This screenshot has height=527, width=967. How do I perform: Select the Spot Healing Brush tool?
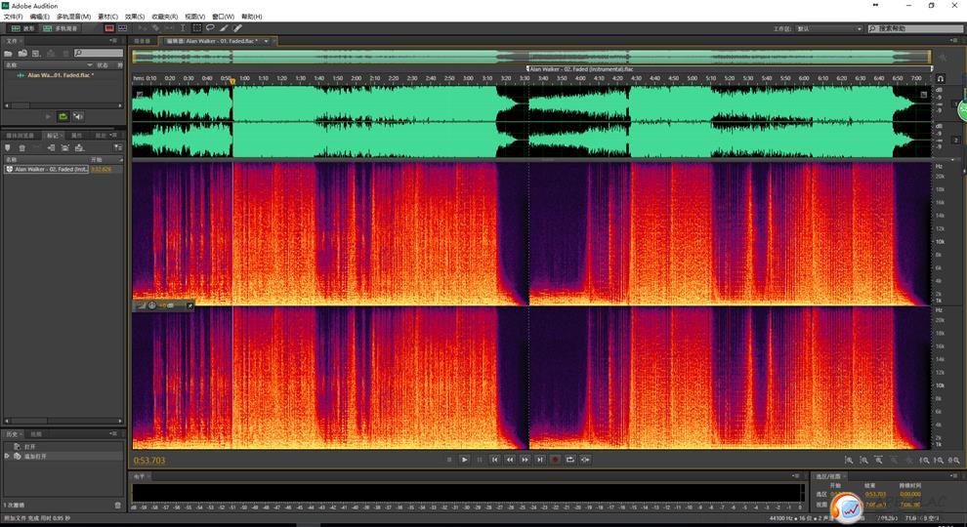(x=237, y=28)
